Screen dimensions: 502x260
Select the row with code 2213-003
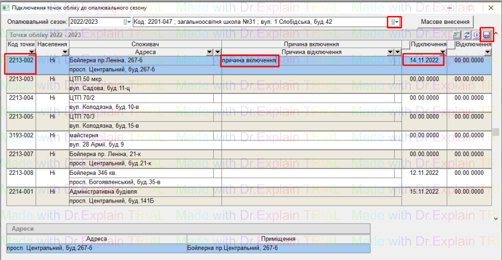[x=22, y=79]
